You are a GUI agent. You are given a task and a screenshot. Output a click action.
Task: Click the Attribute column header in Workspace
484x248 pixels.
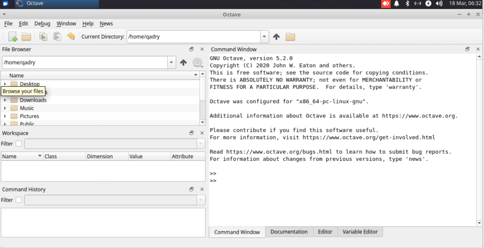(188, 156)
